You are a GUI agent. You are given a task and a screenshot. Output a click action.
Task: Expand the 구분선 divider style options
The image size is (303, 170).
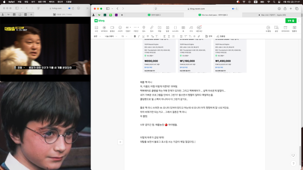click(x=138, y=27)
